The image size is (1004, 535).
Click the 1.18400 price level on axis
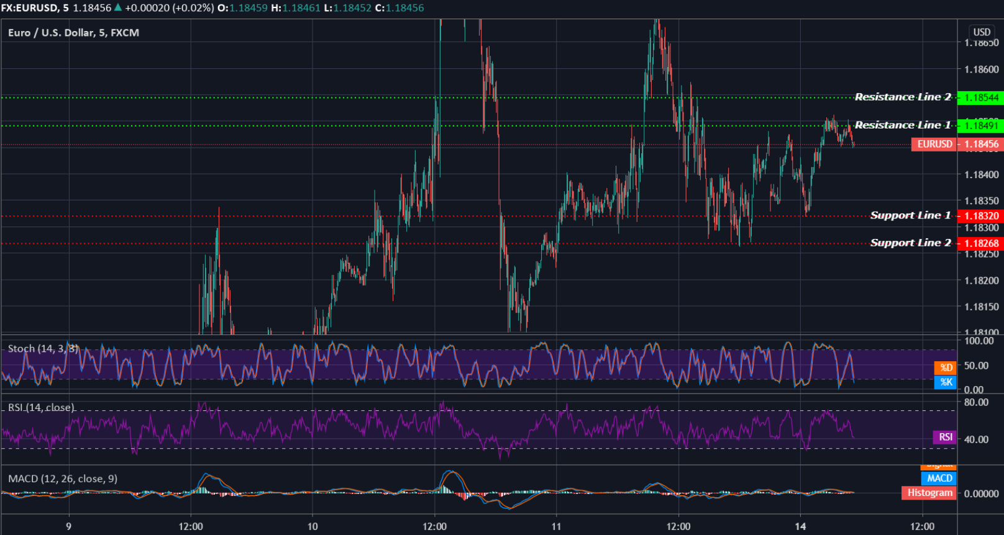pos(982,175)
